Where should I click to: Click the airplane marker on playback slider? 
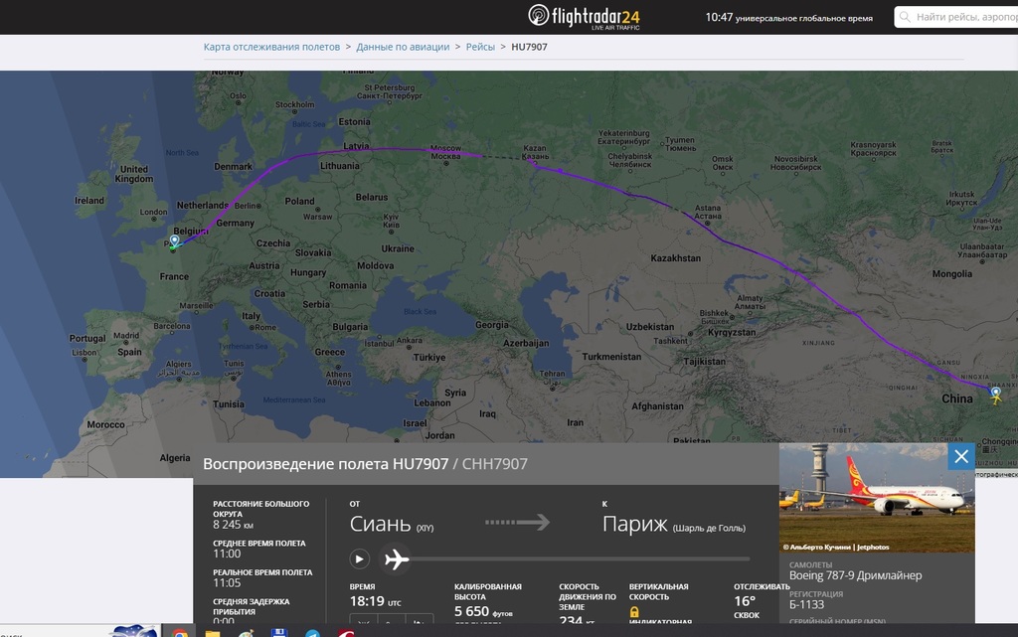(396, 559)
